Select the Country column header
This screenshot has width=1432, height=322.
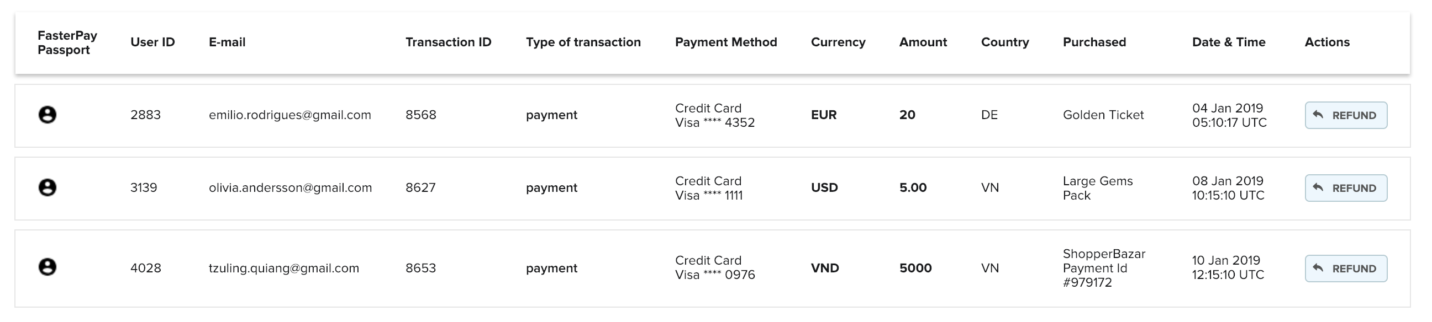(1005, 42)
